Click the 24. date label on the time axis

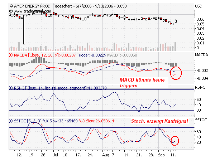(90, 155)
